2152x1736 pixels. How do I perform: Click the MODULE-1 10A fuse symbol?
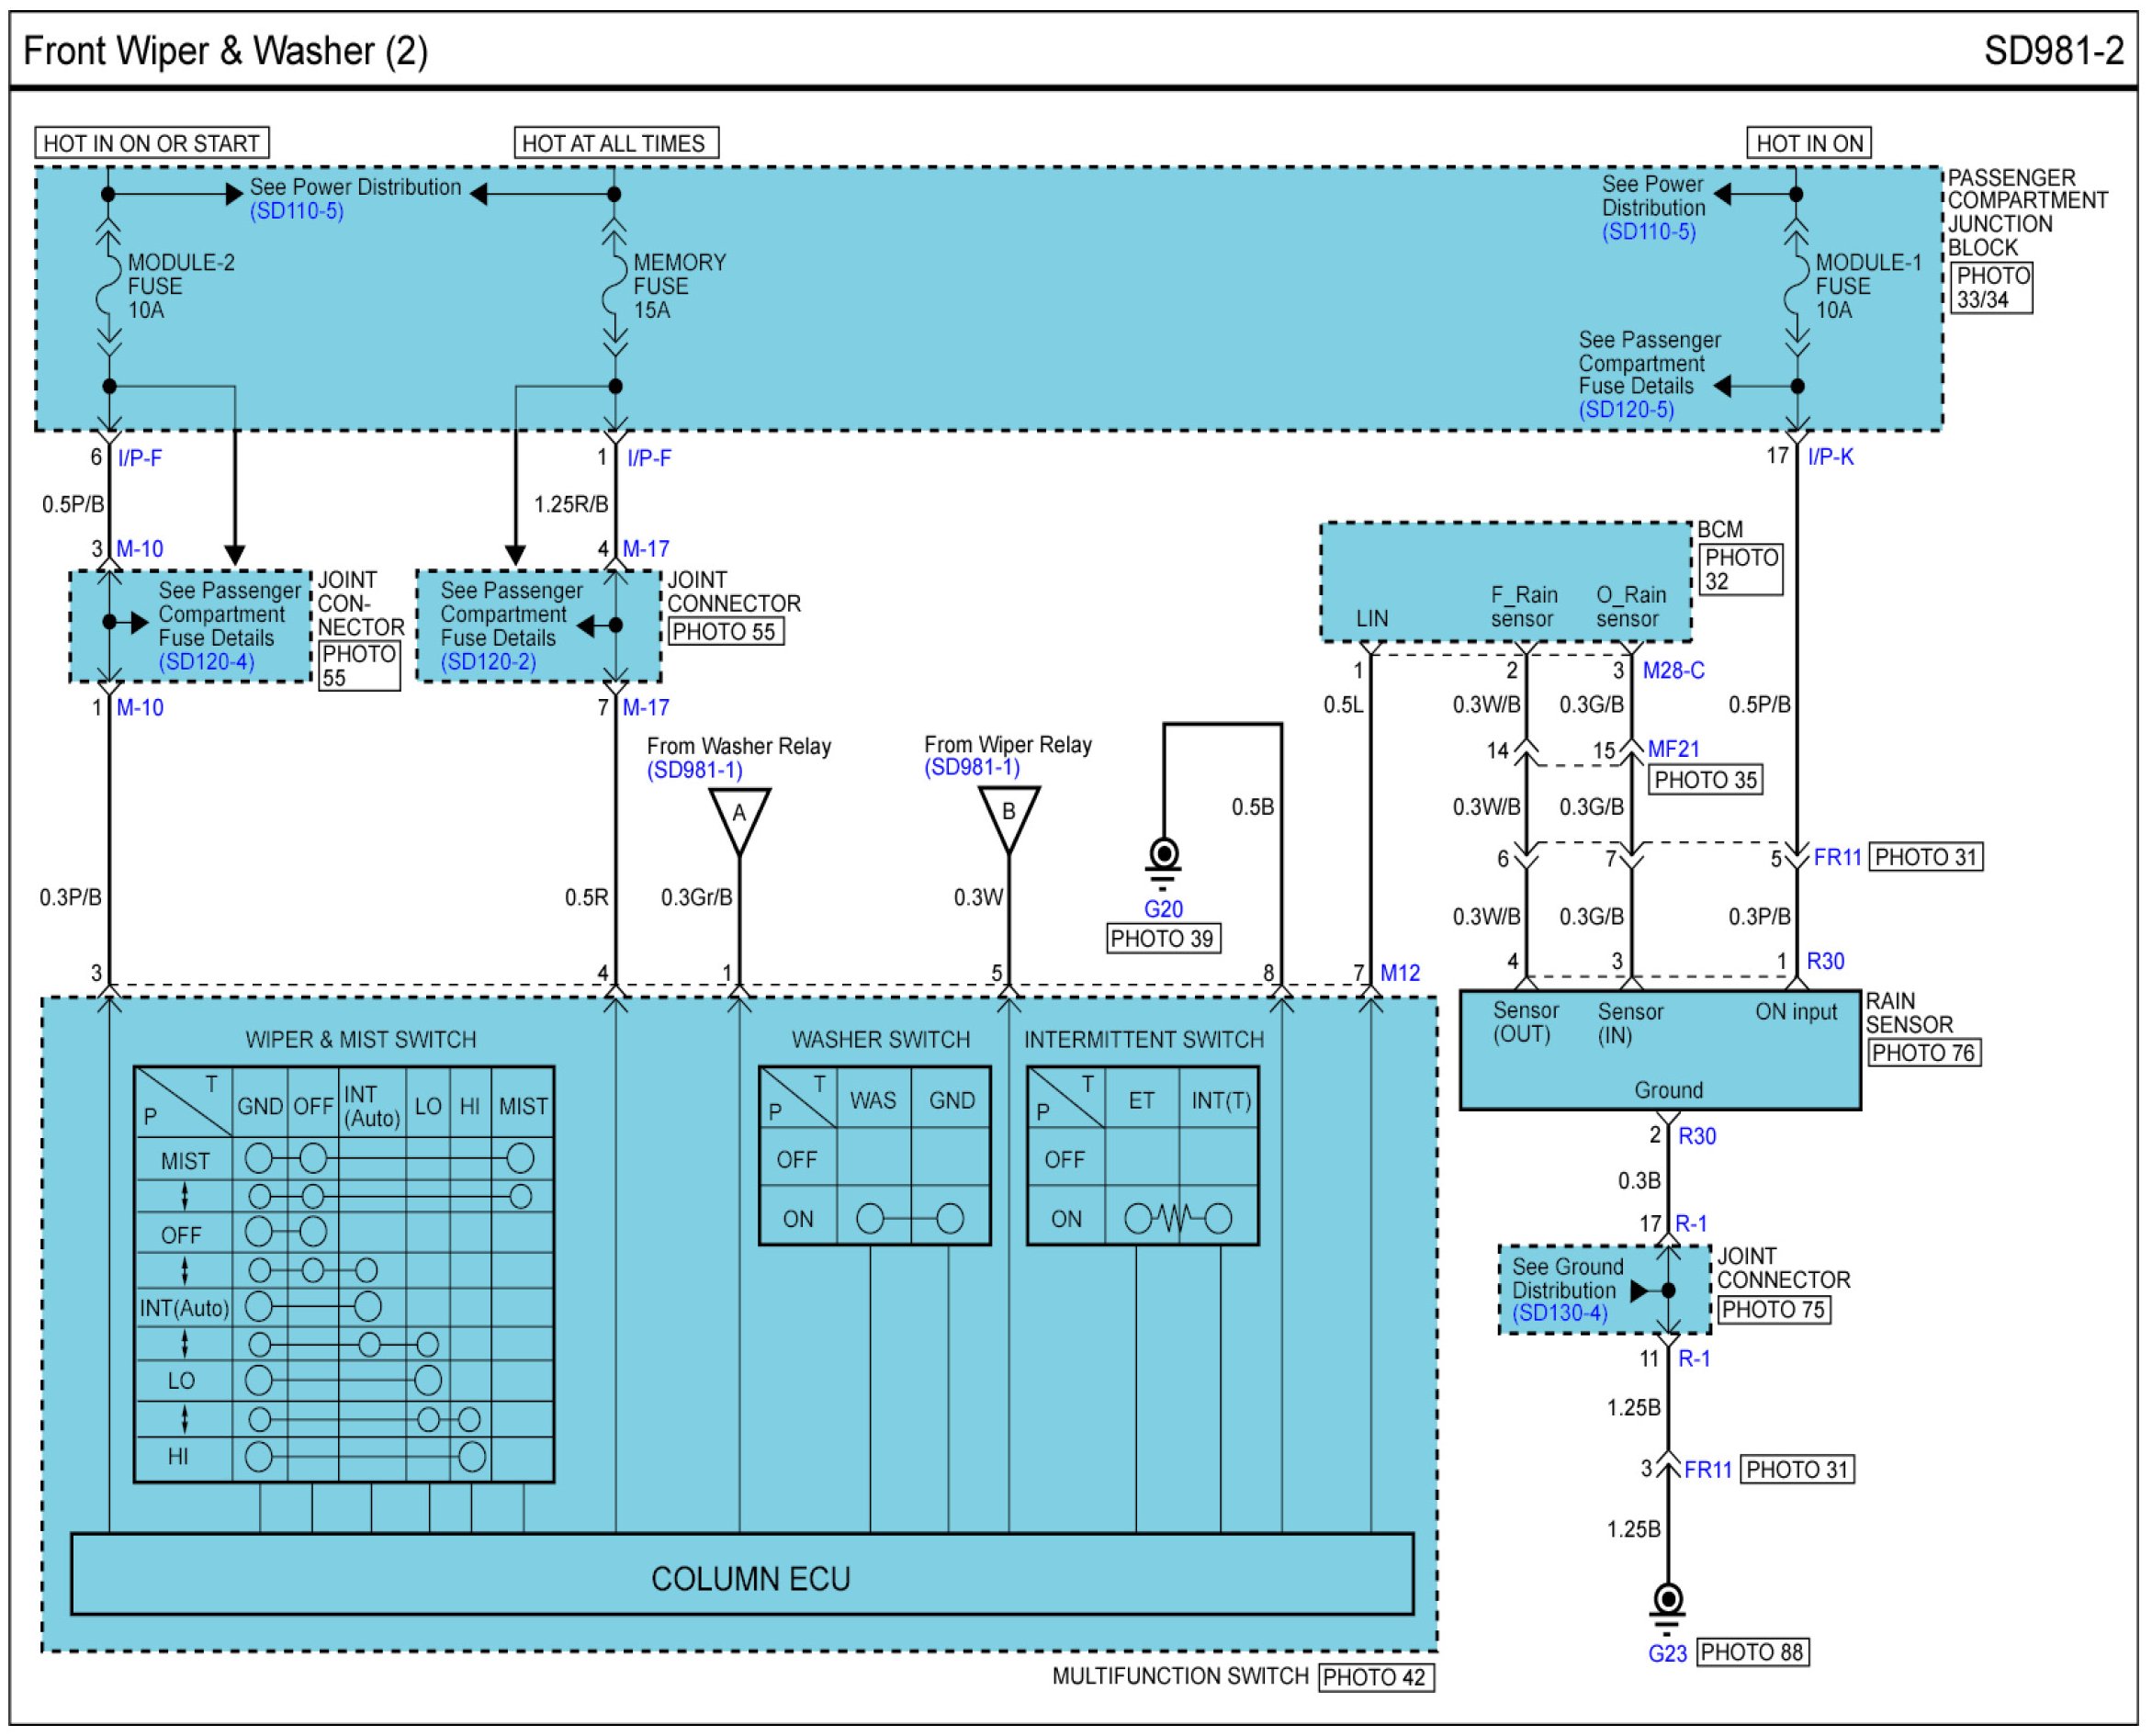point(1797,287)
